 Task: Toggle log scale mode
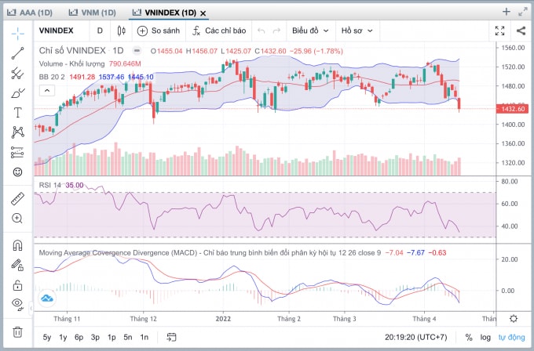pos(485,338)
